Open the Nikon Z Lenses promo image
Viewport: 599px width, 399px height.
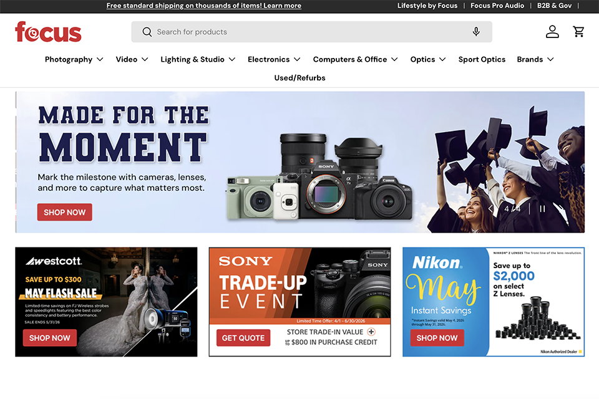494,302
